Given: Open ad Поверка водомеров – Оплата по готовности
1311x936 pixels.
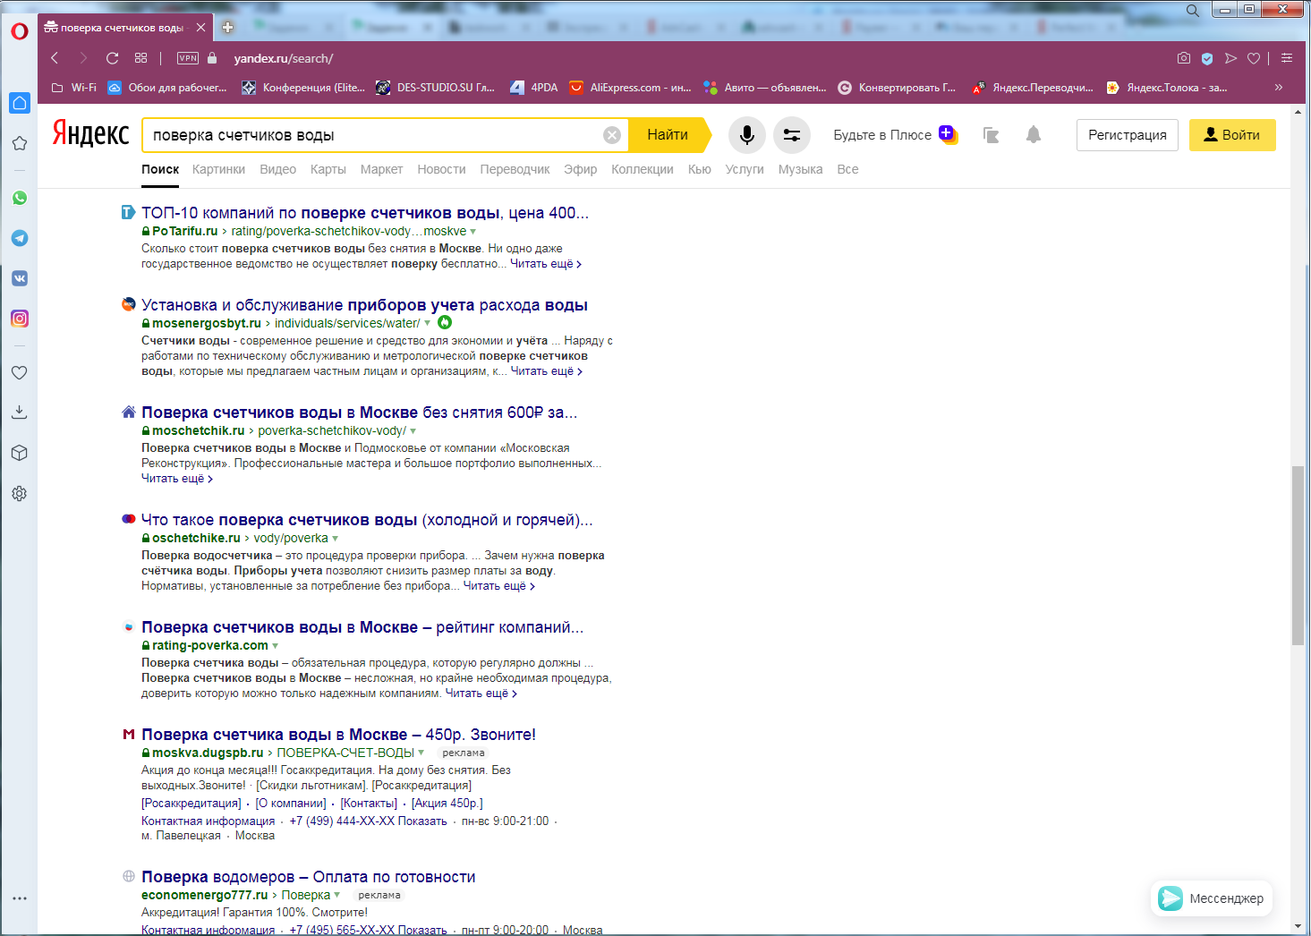Looking at the screenshot, I should 308,877.
